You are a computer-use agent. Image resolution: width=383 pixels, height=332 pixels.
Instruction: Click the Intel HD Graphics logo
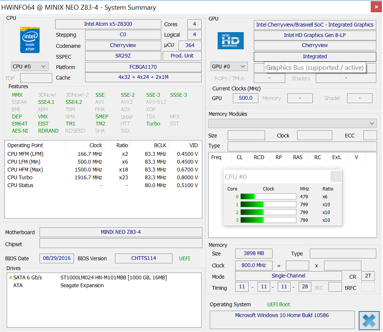point(231,41)
